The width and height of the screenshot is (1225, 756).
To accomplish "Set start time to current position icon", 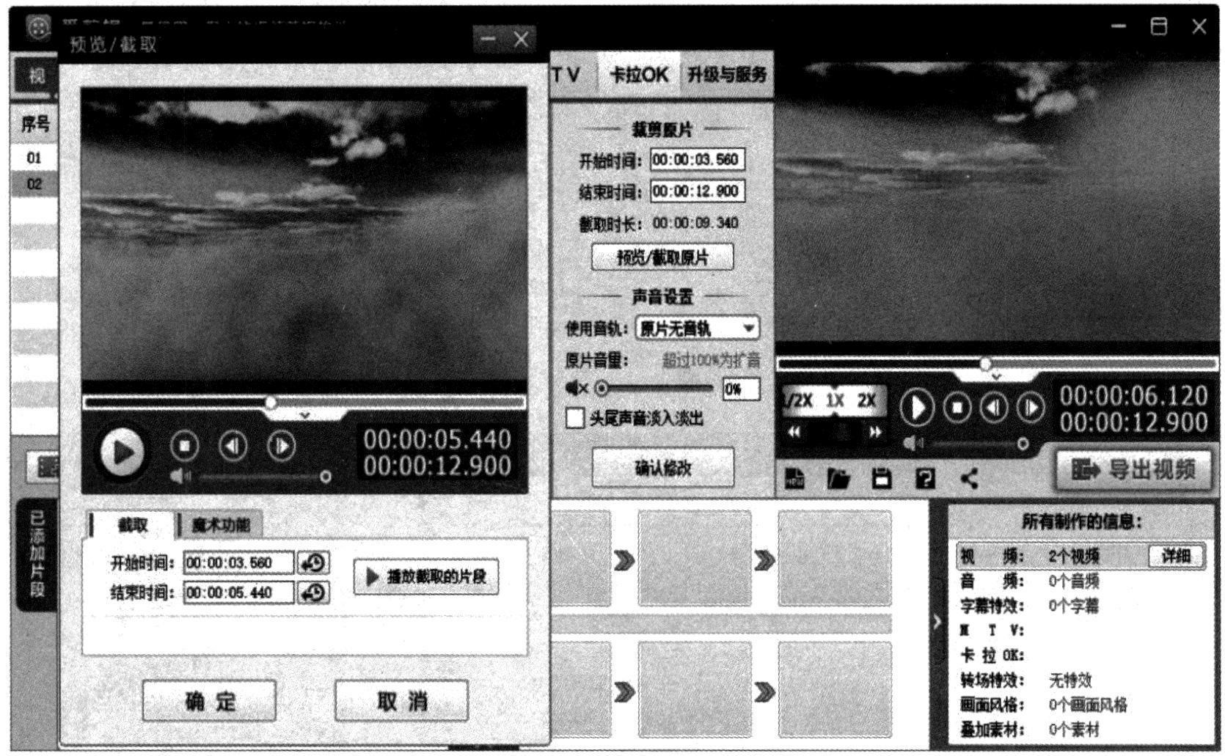I will (x=313, y=563).
